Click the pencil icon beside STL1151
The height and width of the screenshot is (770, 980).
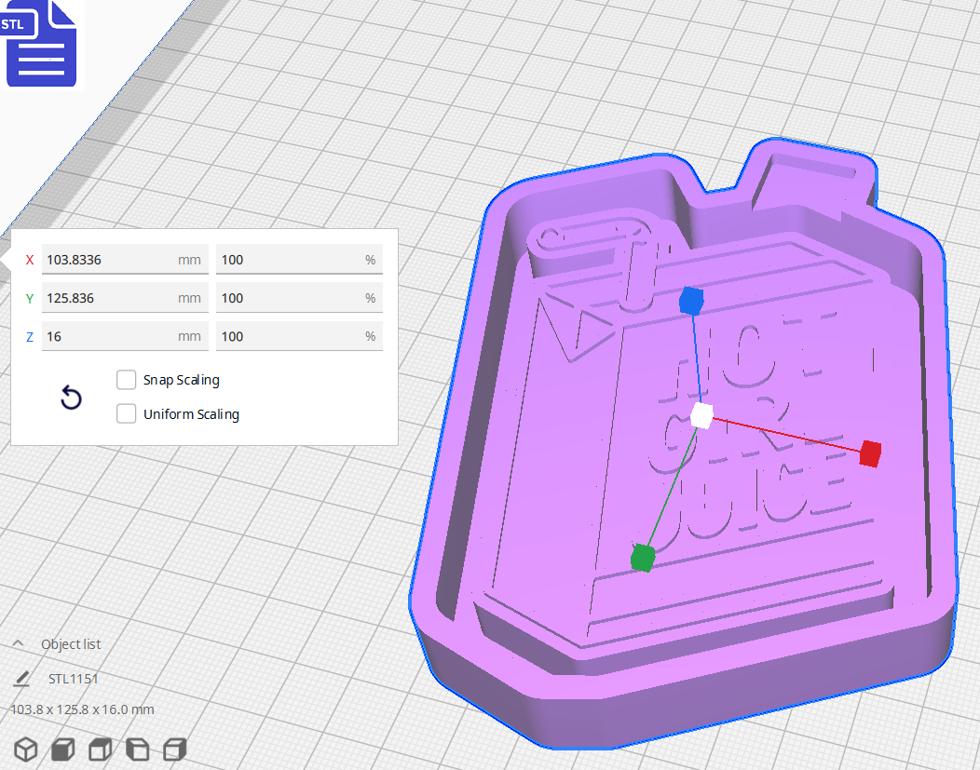point(20,678)
